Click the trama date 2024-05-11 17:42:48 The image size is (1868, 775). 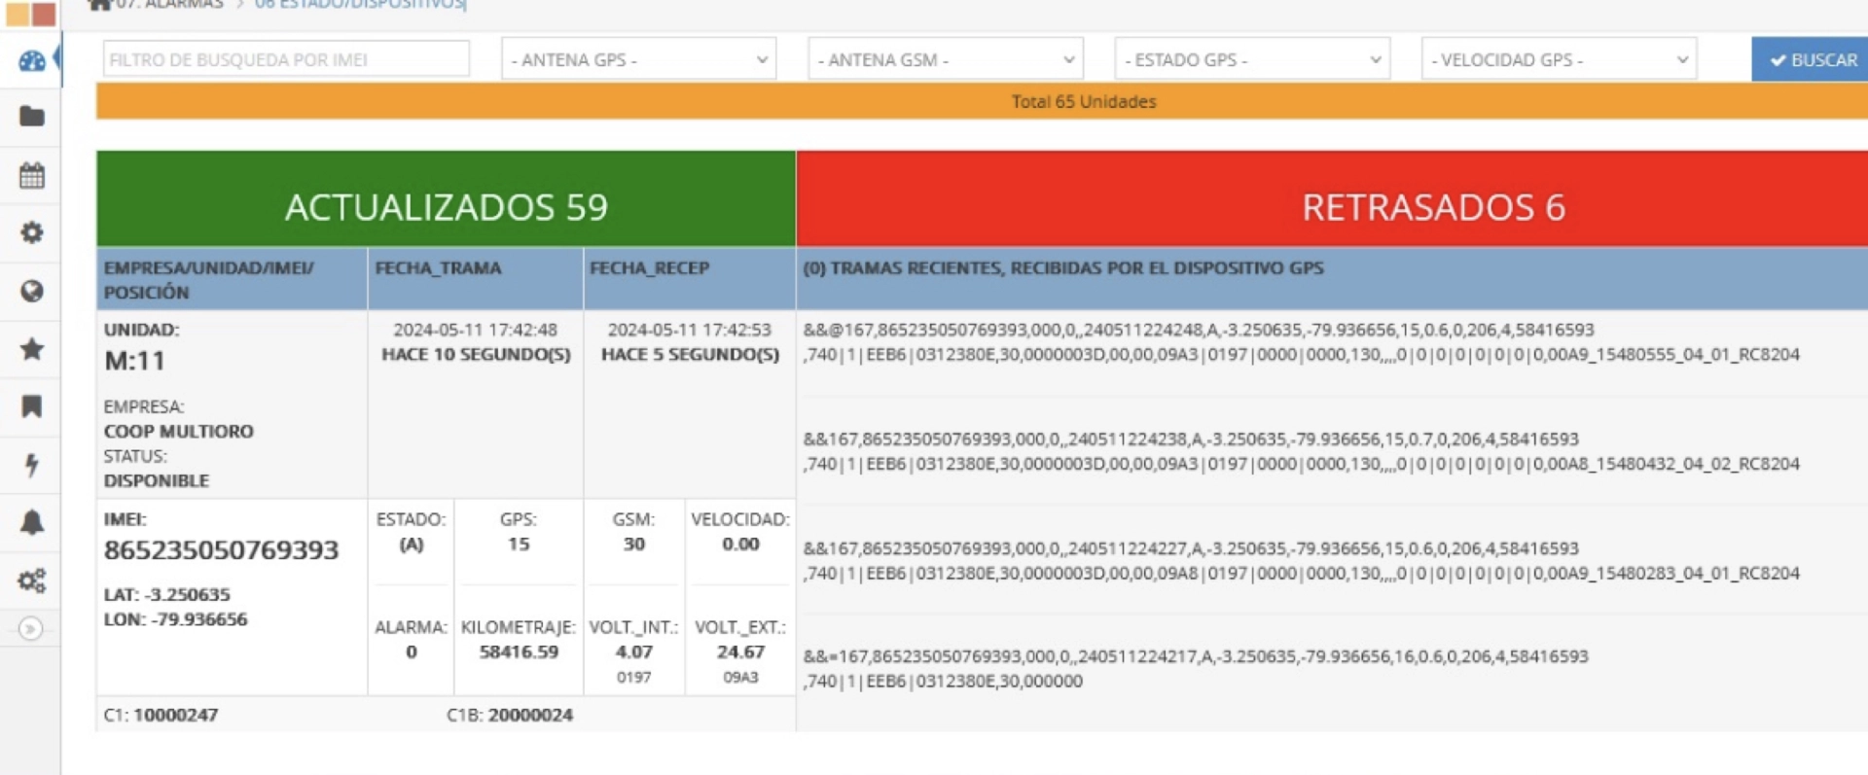(x=475, y=330)
